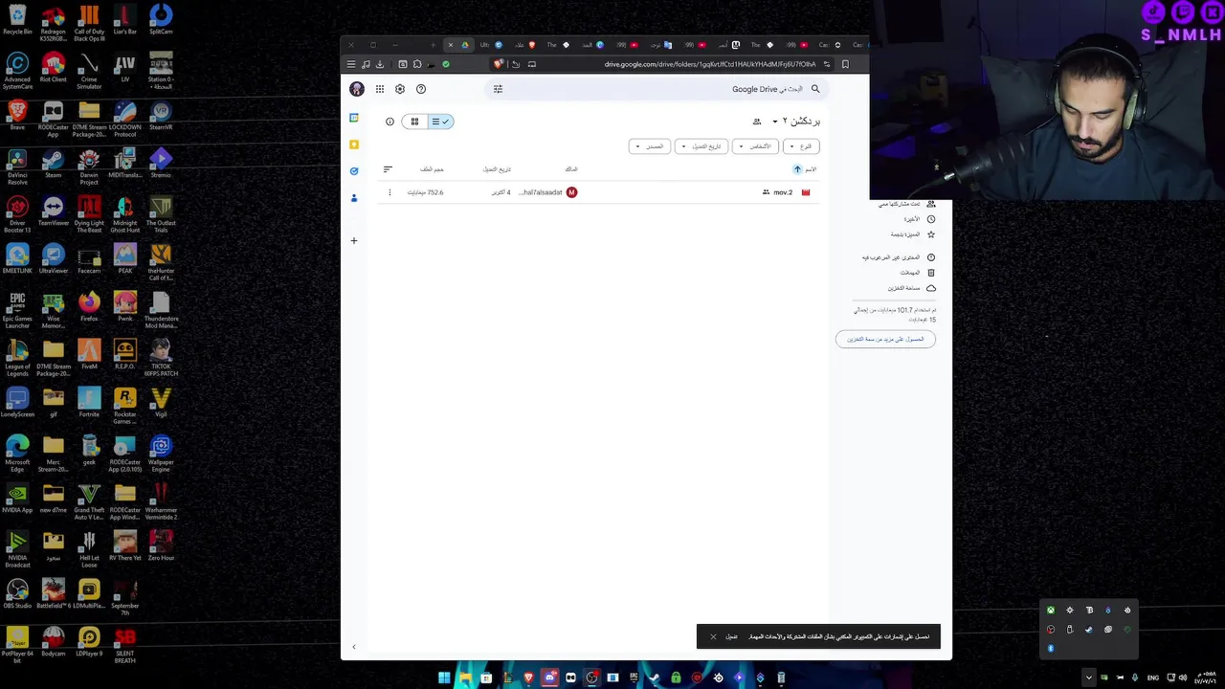Click the Google account avatar

[x=357, y=89]
